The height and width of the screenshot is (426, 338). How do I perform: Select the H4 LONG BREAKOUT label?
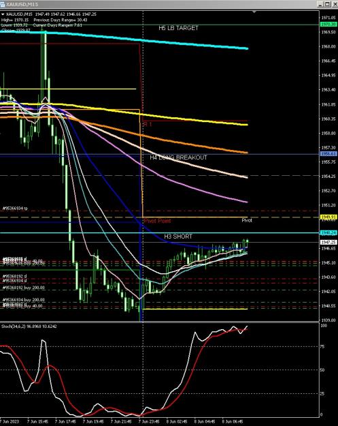click(178, 157)
